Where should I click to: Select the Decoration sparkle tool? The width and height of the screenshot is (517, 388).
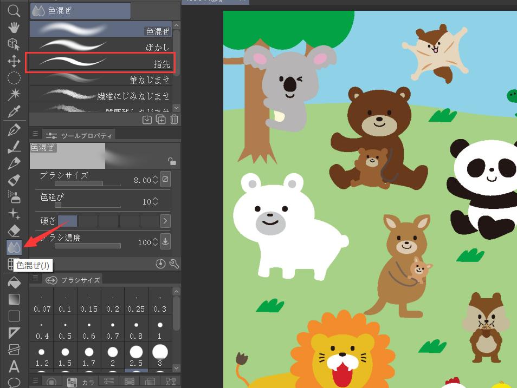(x=14, y=214)
